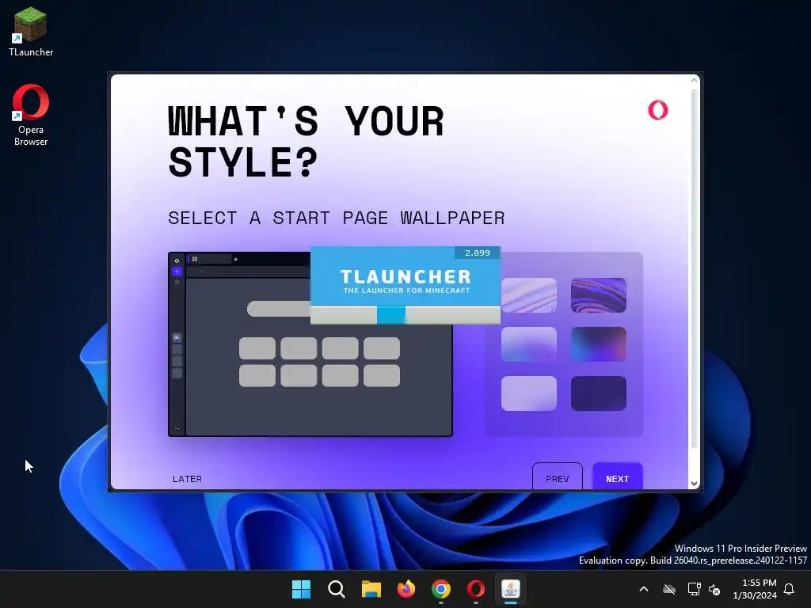Click the scroll up arrow in Opera setup

point(694,81)
